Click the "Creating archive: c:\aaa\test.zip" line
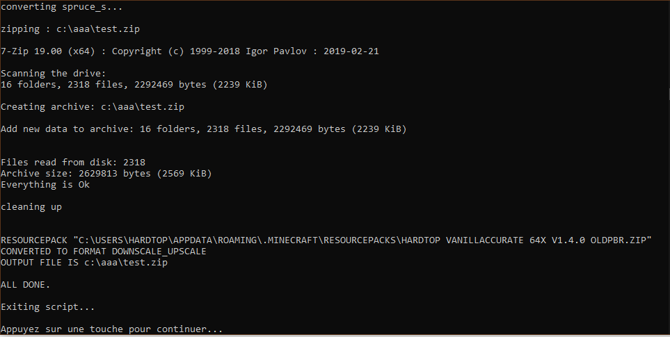 click(x=93, y=107)
